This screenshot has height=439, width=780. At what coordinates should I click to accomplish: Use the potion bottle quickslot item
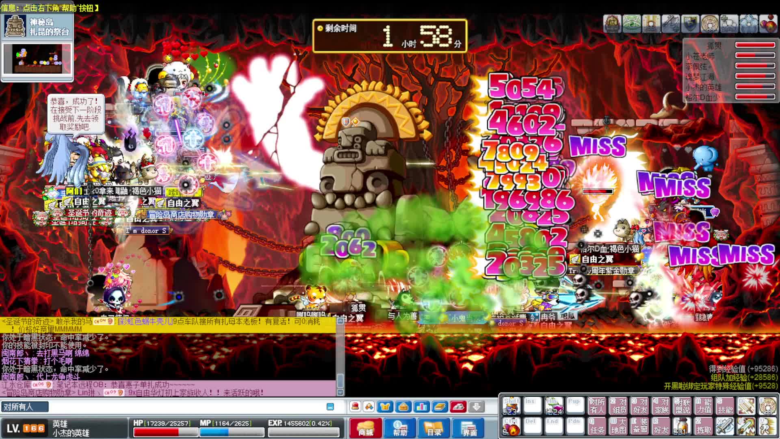(682, 426)
